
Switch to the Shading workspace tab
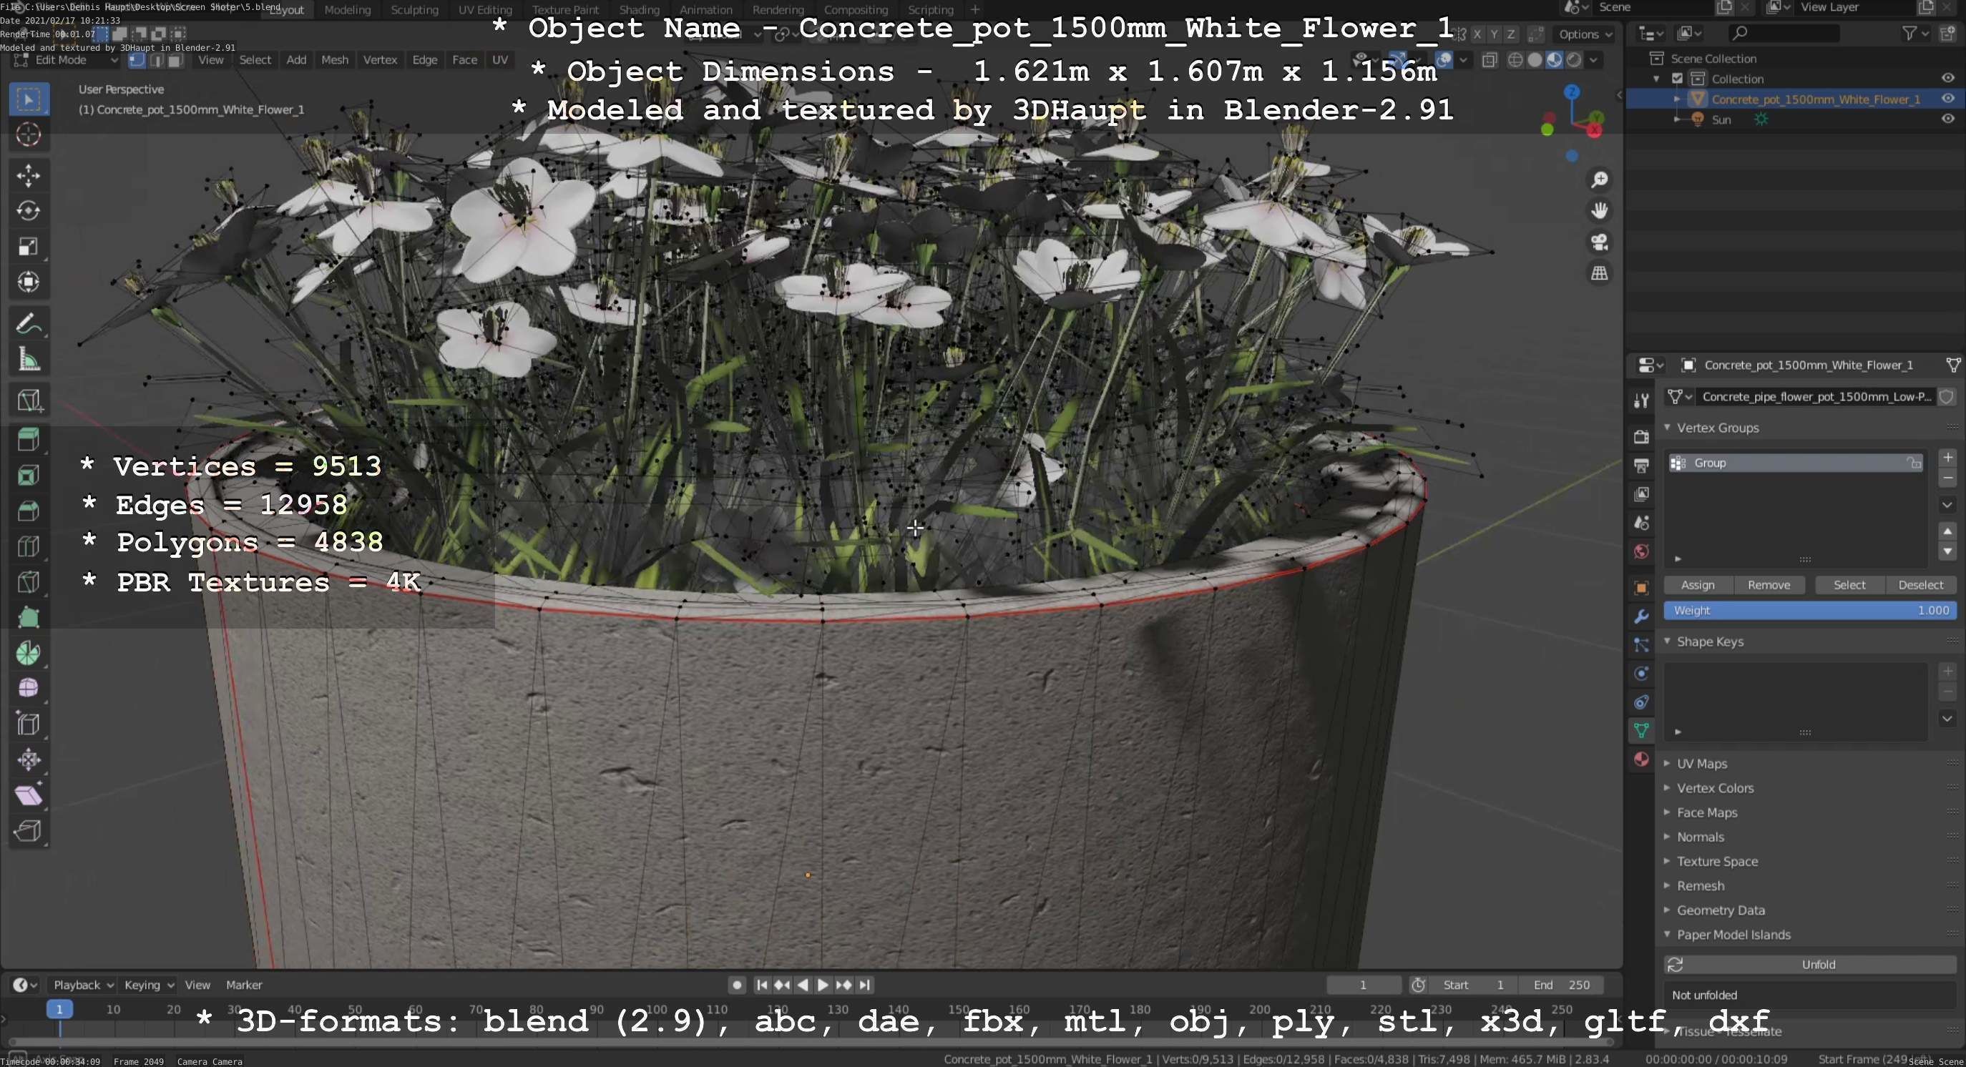click(639, 10)
